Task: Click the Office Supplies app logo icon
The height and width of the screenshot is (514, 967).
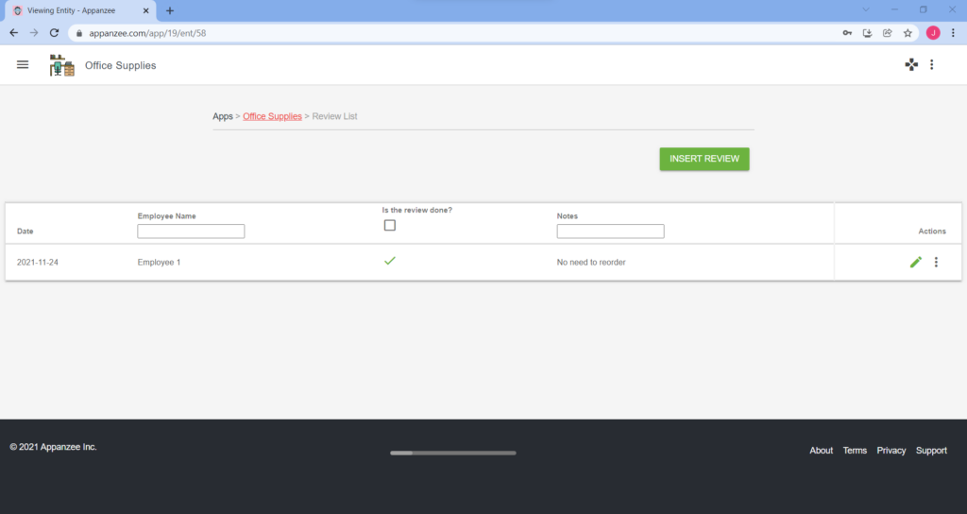Action: click(61, 65)
